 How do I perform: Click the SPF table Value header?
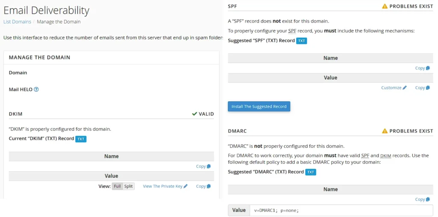click(331, 78)
